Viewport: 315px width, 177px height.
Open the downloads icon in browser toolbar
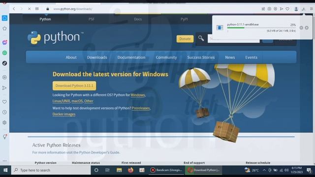304,9
